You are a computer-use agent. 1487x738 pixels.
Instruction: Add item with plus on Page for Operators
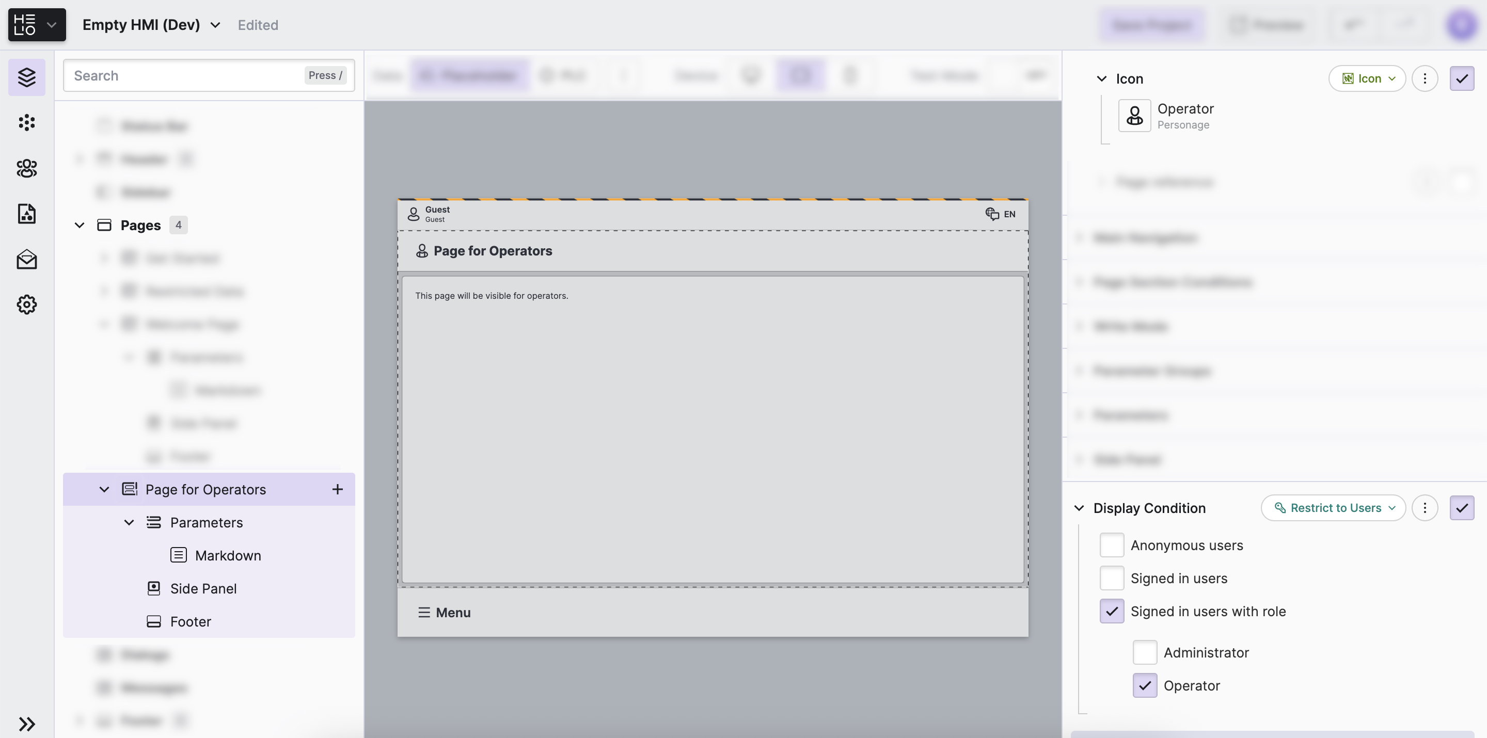tap(338, 489)
